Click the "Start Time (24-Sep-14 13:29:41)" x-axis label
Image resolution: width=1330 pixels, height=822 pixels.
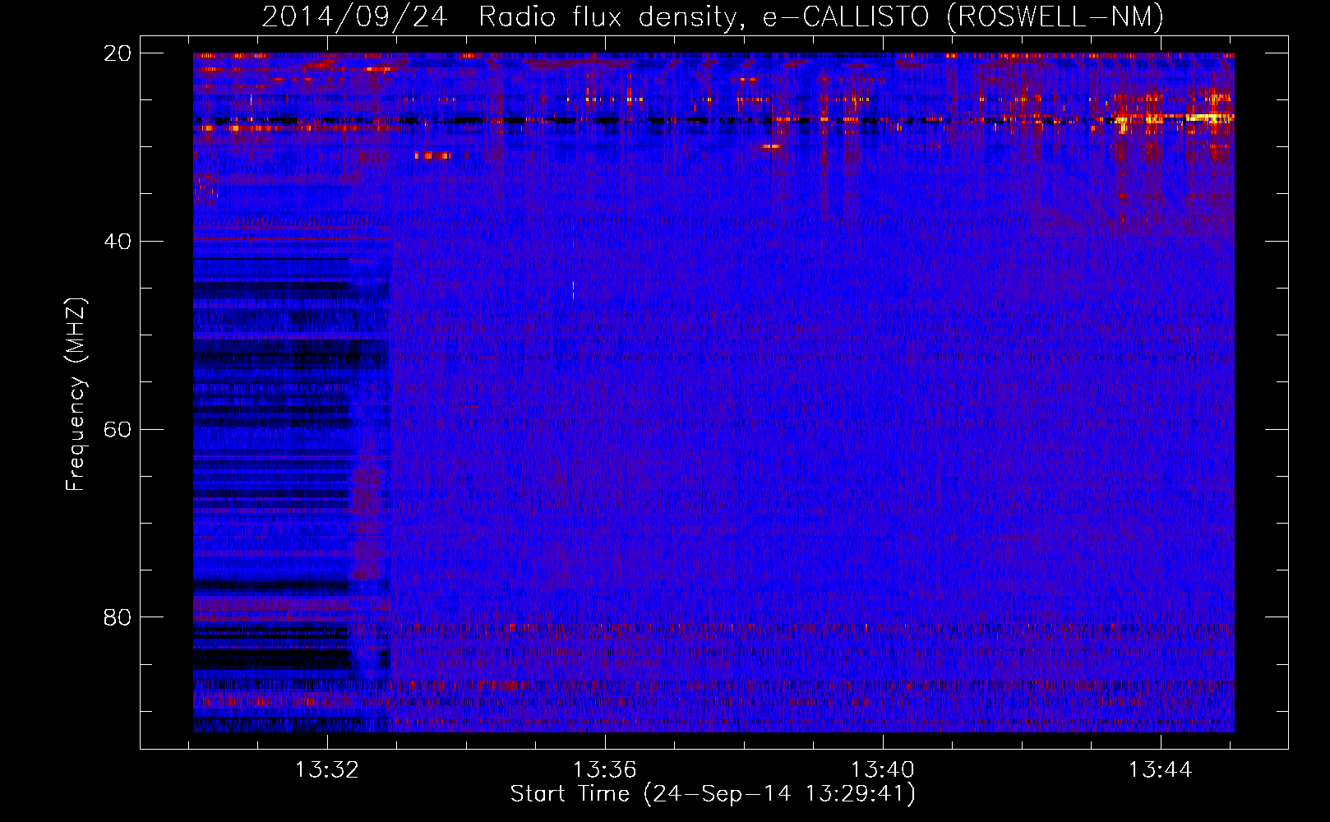pos(712,794)
